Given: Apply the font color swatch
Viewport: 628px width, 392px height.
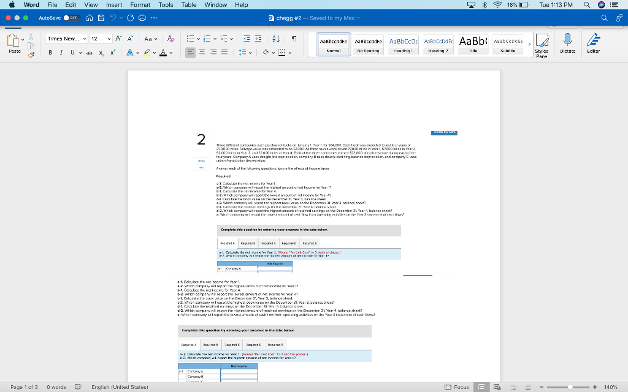Looking at the screenshot, I should [163, 53].
